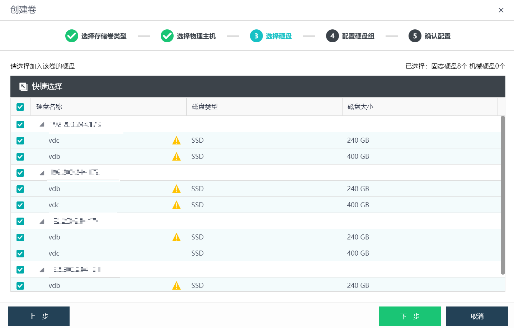Close the 创建卷 dialog with the X
This screenshot has width=514, height=328.
(501, 10)
